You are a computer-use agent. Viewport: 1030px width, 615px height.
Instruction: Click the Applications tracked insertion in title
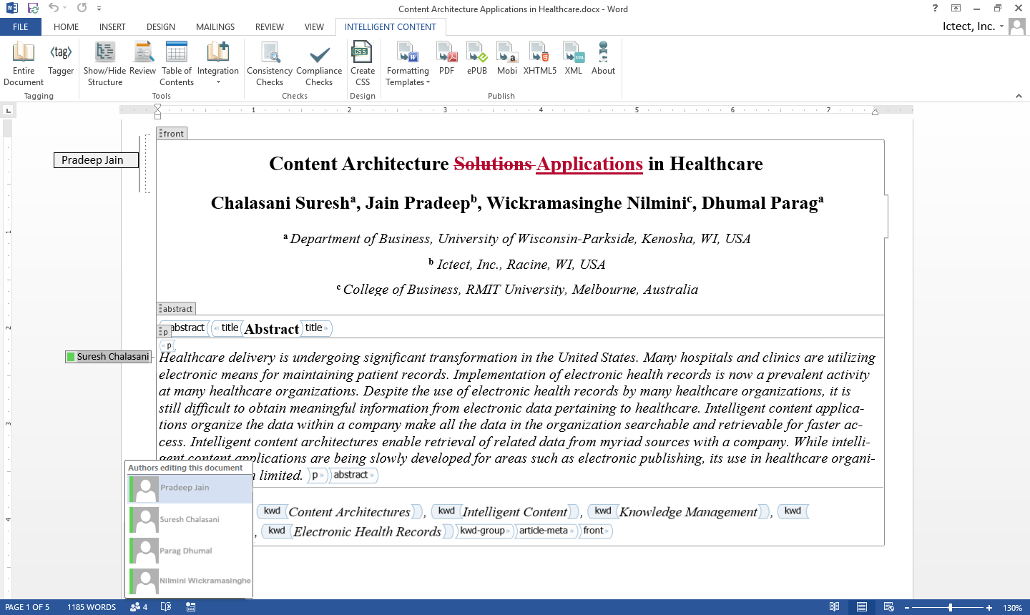coord(589,164)
